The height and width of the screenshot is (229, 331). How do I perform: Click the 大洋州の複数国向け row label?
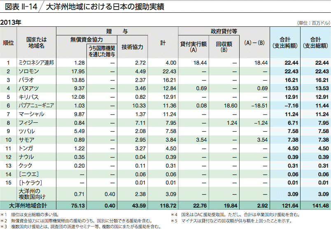[32, 194]
